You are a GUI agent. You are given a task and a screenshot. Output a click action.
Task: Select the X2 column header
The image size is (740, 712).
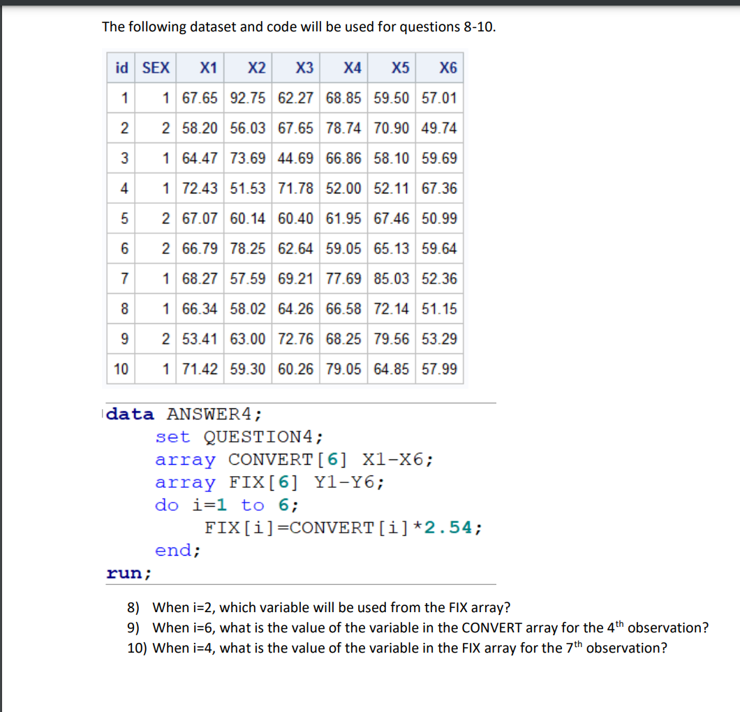coord(254,68)
